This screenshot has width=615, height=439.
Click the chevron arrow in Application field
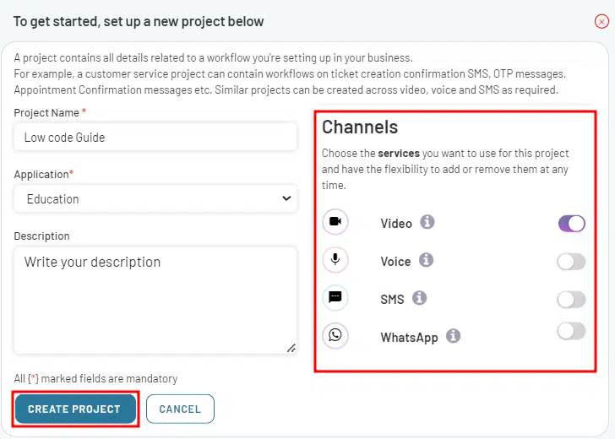point(286,198)
